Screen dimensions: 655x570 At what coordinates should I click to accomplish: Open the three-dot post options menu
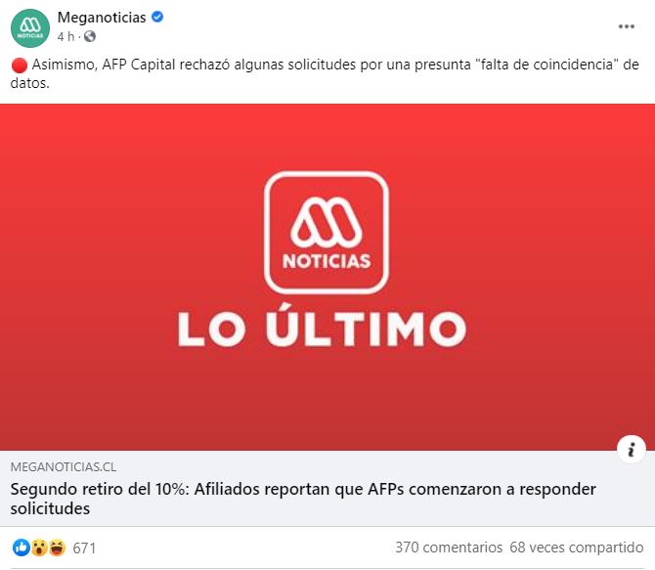point(627,26)
